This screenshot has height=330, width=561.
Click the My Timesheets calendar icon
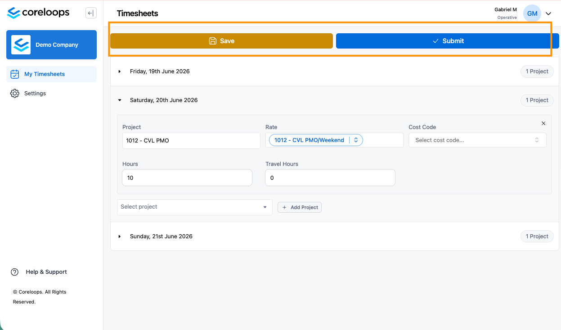[x=15, y=74]
